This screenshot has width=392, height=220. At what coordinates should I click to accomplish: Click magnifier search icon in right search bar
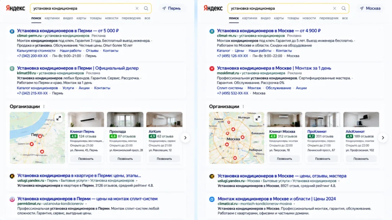pos(343,8)
